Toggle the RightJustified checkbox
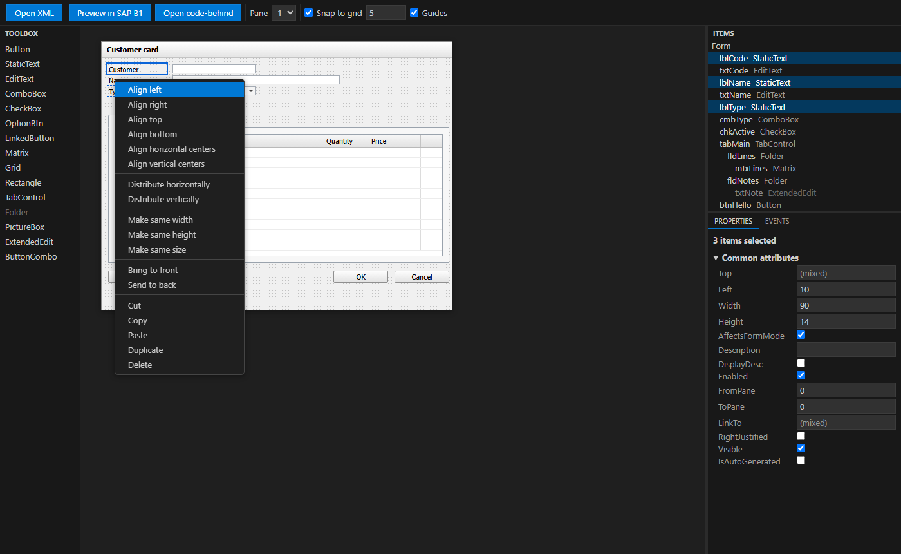This screenshot has width=901, height=554. (801, 436)
